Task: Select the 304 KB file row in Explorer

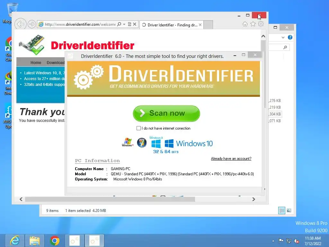Action: click(275, 114)
